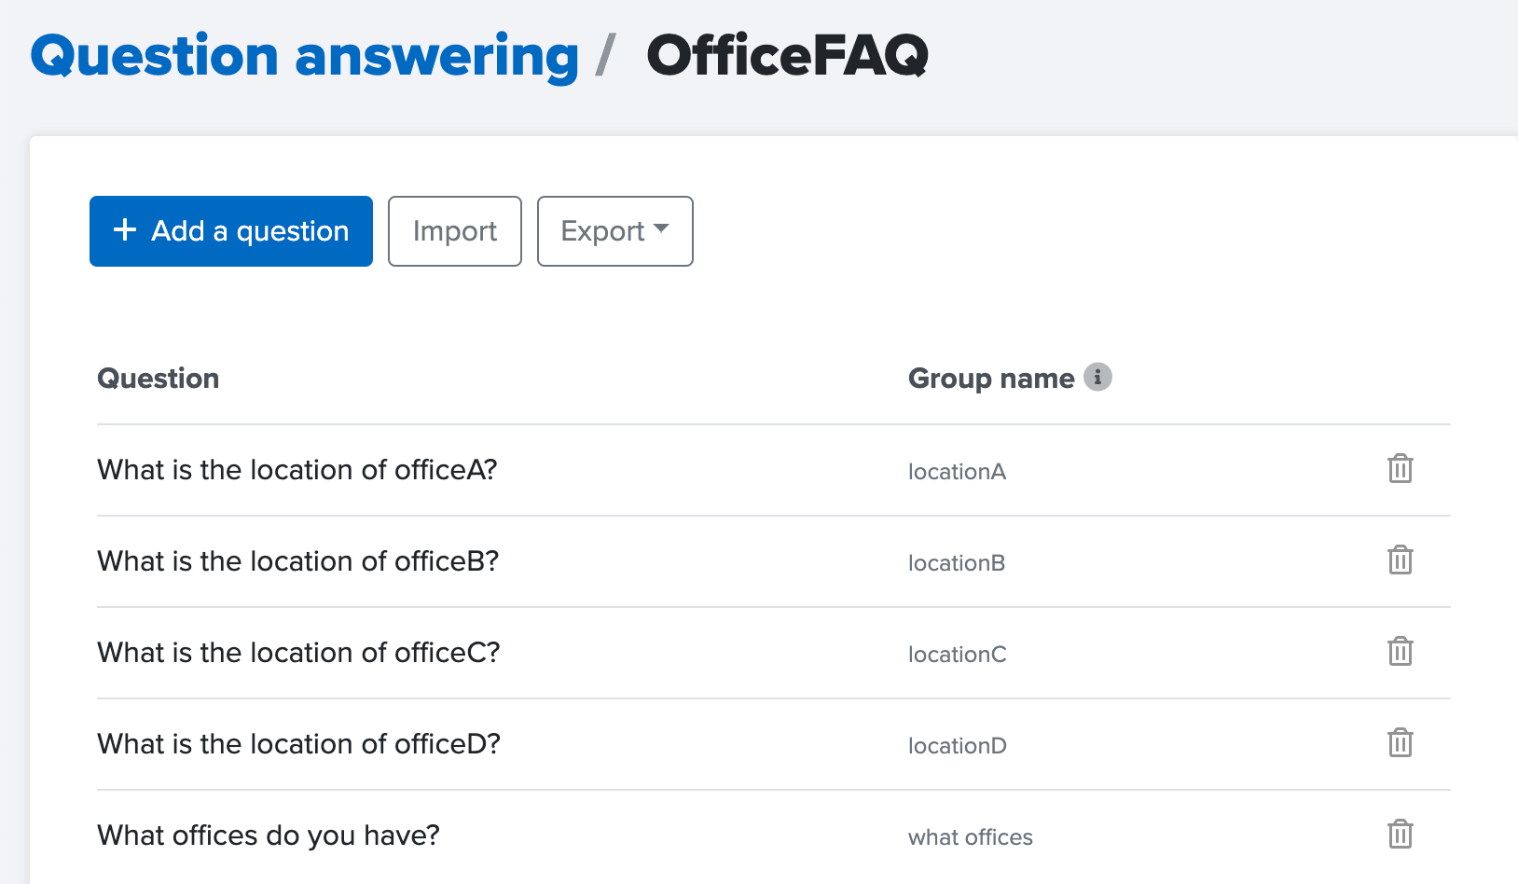
Task: Select the locationD group name
Action: click(958, 746)
